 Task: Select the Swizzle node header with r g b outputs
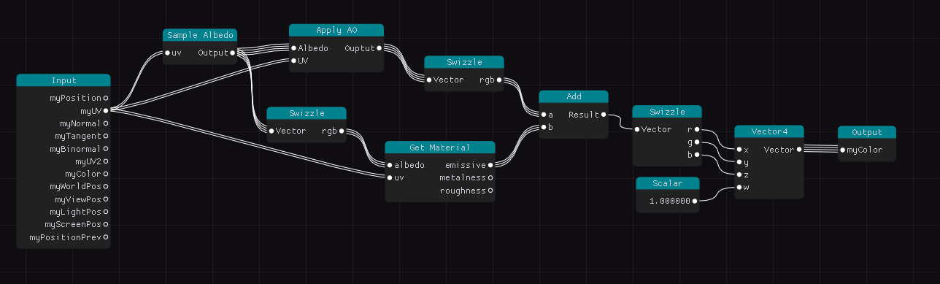[667, 112]
